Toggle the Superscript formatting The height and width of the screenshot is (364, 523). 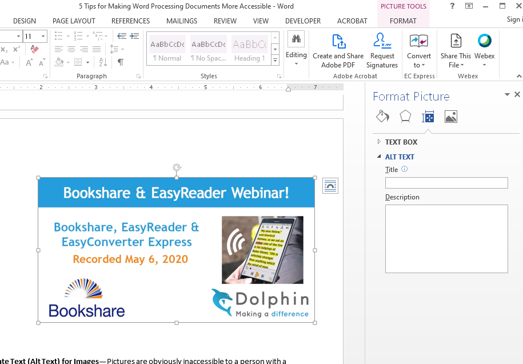point(16,49)
